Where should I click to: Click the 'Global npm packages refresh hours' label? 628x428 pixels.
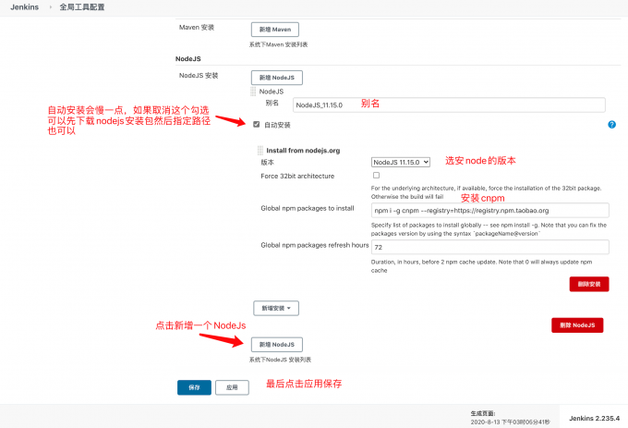point(315,245)
